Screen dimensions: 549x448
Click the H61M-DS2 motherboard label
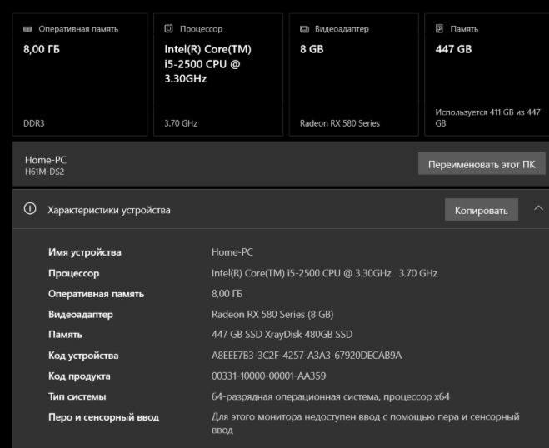coord(44,172)
